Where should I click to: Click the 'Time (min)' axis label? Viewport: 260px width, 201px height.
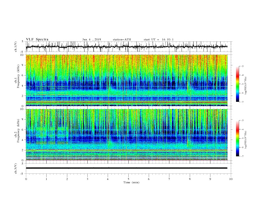[x=131, y=182]
